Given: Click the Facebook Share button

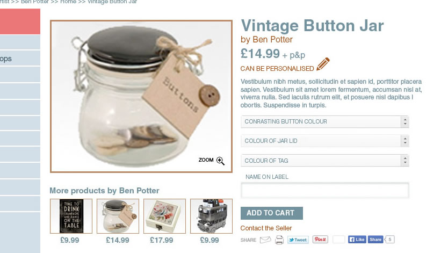Looking at the screenshot, I should [376, 240].
